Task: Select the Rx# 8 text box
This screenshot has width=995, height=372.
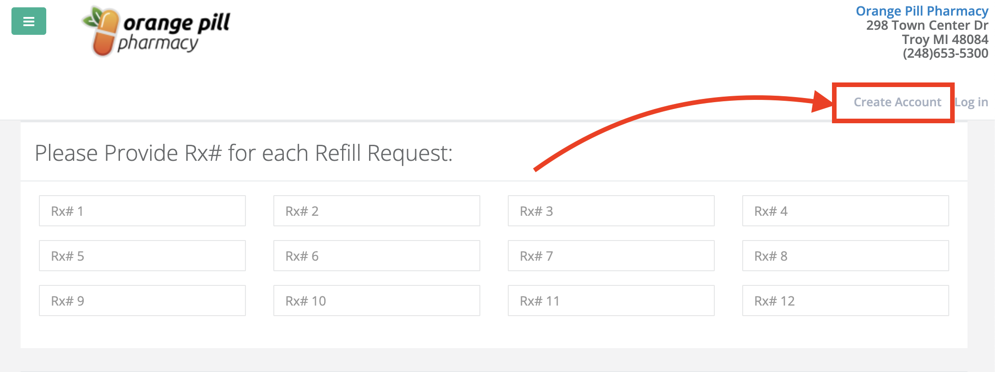Action: coord(845,256)
